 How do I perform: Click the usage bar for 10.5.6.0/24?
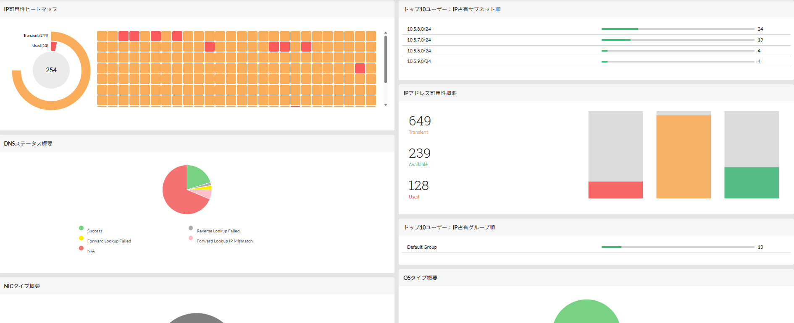(x=678, y=51)
